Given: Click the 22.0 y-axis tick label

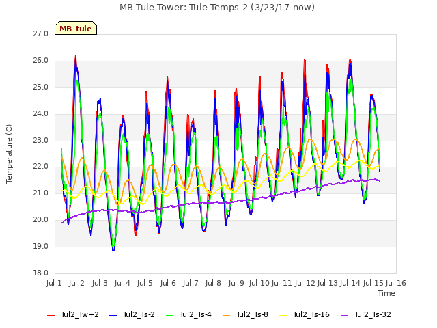Looking at the screenshot, I should (x=41, y=167).
